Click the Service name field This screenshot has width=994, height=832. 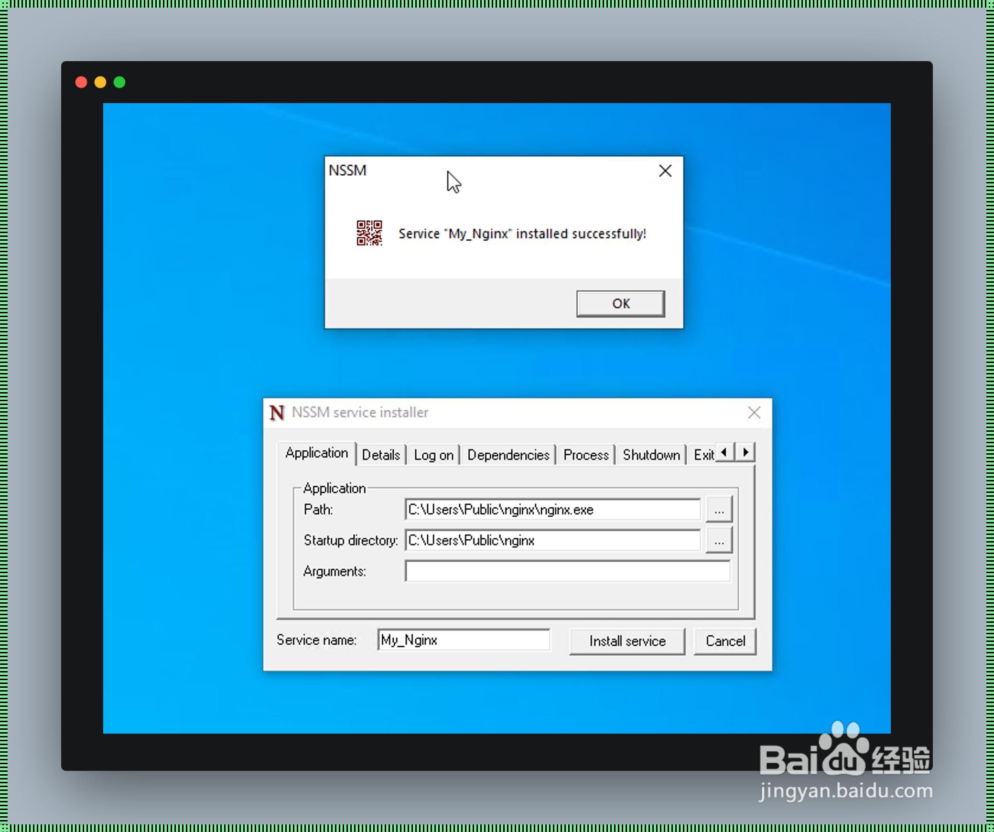click(x=464, y=640)
